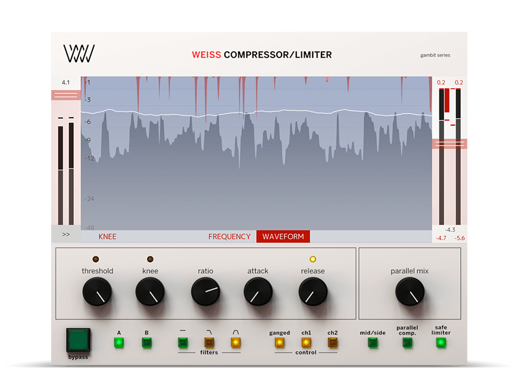Enable mid/side mode

point(373,343)
